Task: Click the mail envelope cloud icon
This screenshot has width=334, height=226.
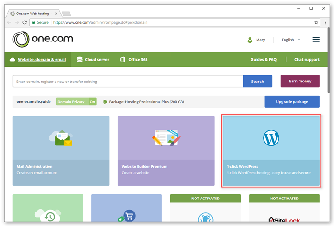Action: tap(61, 138)
